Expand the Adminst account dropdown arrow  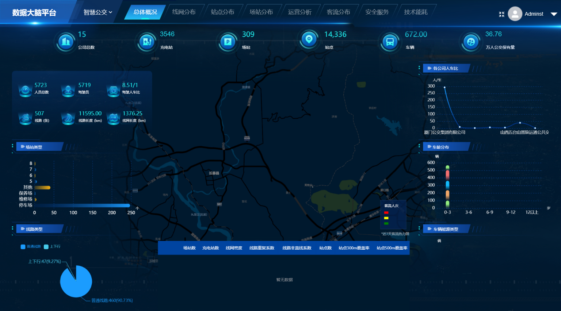click(x=554, y=14)
